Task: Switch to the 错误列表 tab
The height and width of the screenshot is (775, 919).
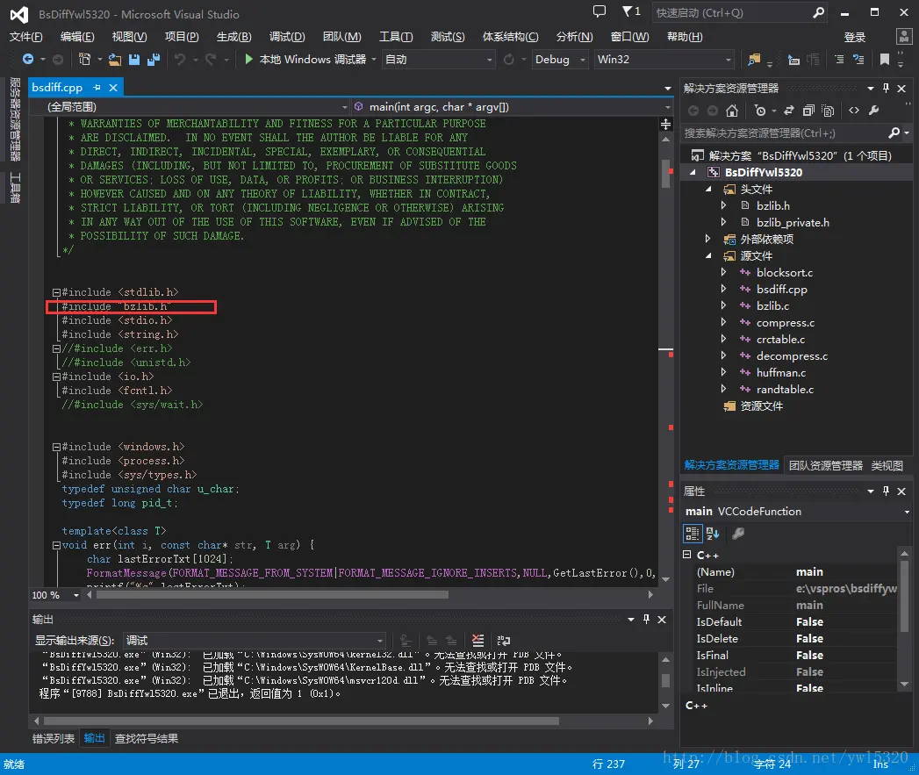Action: point(54,738)
